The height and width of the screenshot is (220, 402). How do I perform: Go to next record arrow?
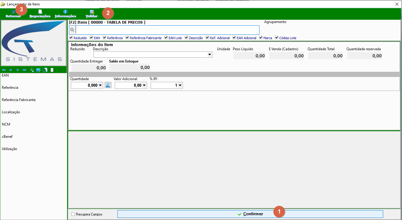[x=18, y=70]
